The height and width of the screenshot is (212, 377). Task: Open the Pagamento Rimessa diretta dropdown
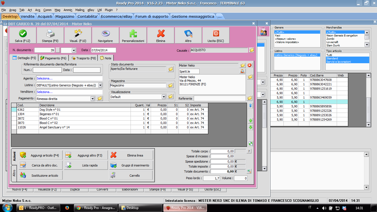(92, 99)
